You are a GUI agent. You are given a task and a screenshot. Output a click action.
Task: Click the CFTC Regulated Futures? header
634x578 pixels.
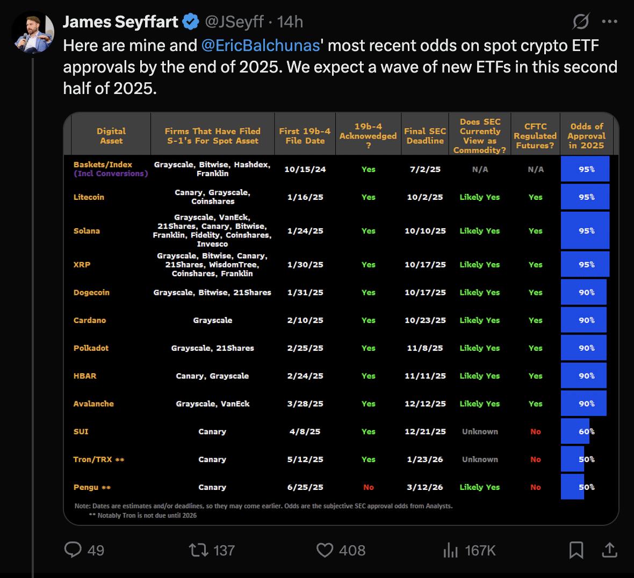535,136
